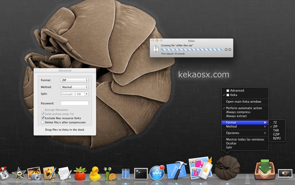Pick BZIP2 format in the submenu
The width and height of the screenshot is (295, 185).
[277, 138]
